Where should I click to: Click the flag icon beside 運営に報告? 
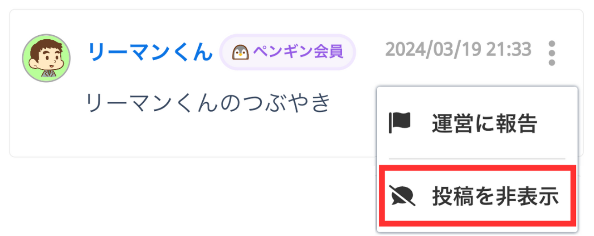click(x=399, y=123)
